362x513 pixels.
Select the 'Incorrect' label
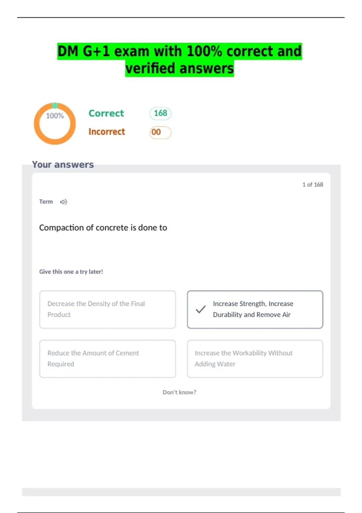(106, 132)
